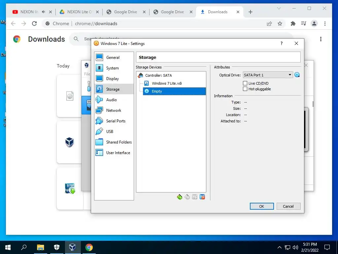Enable the Hot-pluggable checkbox
Image resolution: width=338 pixels, height=254 pixels.
point(245,89)
